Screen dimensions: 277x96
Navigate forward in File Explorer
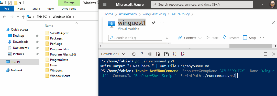pos(12,17)
